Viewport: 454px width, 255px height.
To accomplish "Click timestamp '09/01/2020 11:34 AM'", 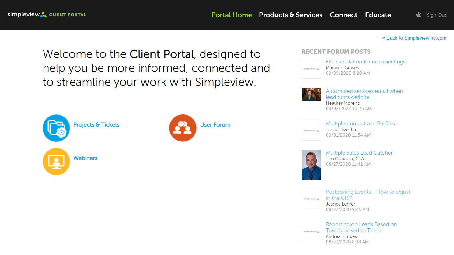I will [x=348, y=135].
